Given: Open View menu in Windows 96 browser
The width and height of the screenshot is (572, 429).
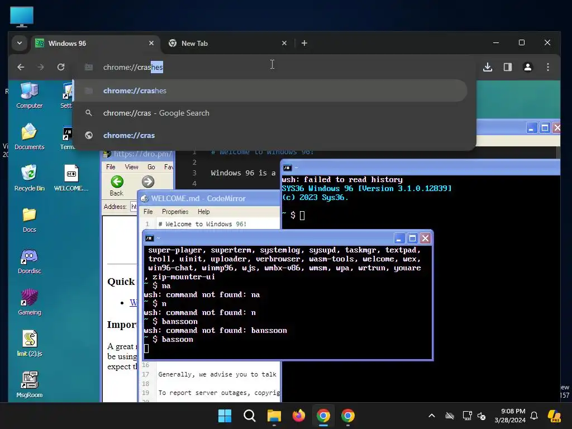Looking at the screenshot, I should (131, 166).
